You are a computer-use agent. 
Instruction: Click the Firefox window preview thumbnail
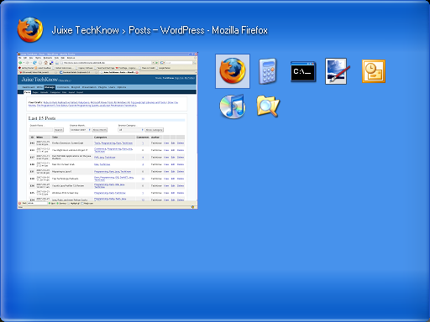point(107,130)
